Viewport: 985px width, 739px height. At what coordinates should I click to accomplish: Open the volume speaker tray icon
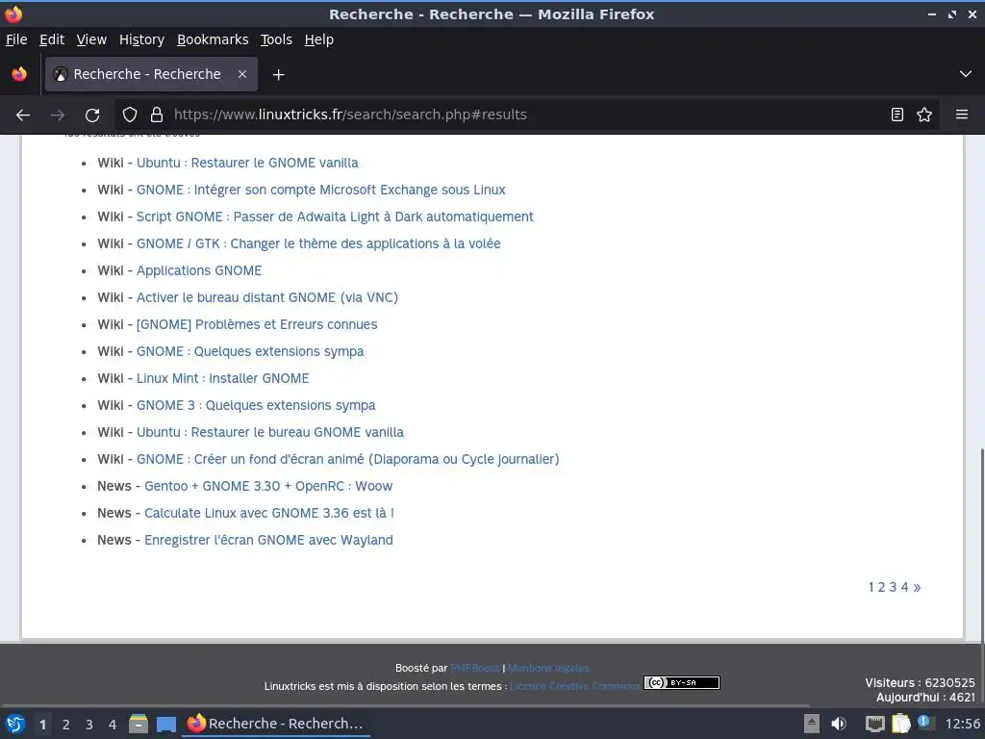pos(839,724)
